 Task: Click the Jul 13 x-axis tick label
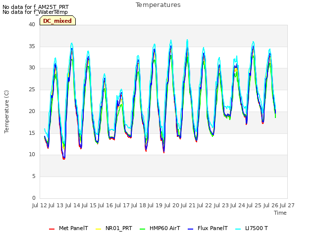[56, 205]
